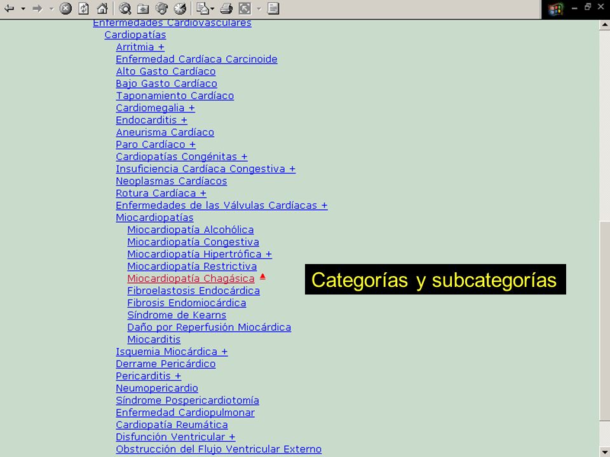Expand the Rotura Cardíaca + category
The image size is (610, 457).
pyautogui.click(x=161, y=193)
